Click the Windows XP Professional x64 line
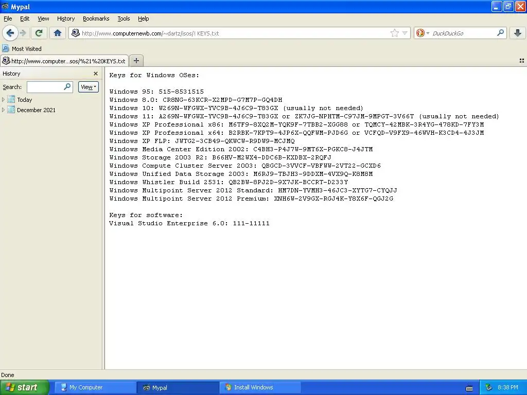Viewport: 527px width, 395px height. [x=296, y=133]
